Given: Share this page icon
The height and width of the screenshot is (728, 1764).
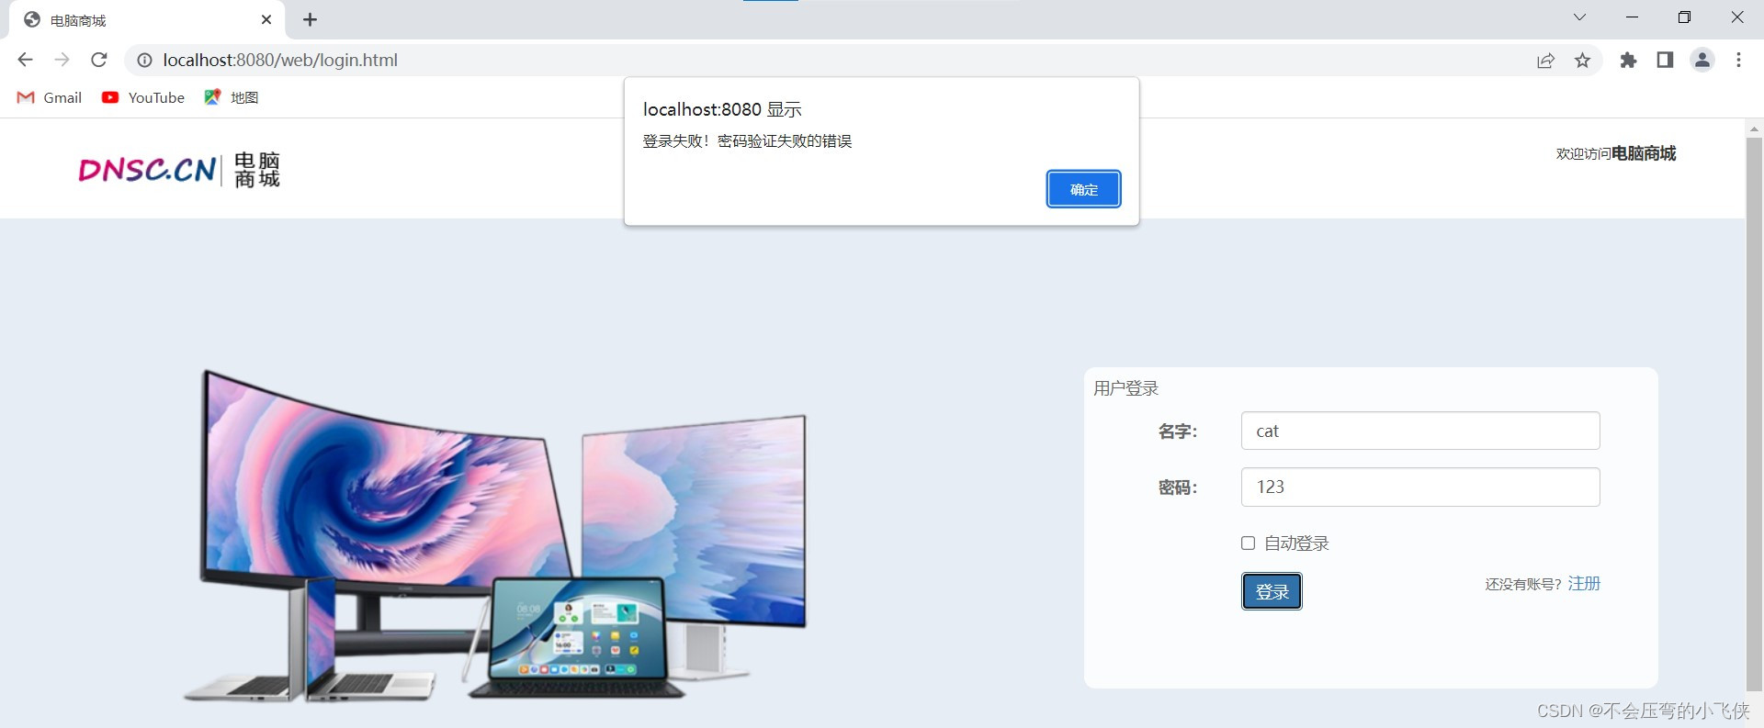Looking at the screenshot, I should [x=1546, y=61].
